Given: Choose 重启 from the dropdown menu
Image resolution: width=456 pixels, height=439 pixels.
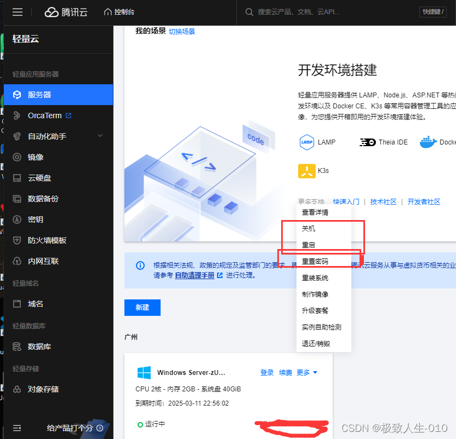Looking at the screenshot, I should [324, 245].
